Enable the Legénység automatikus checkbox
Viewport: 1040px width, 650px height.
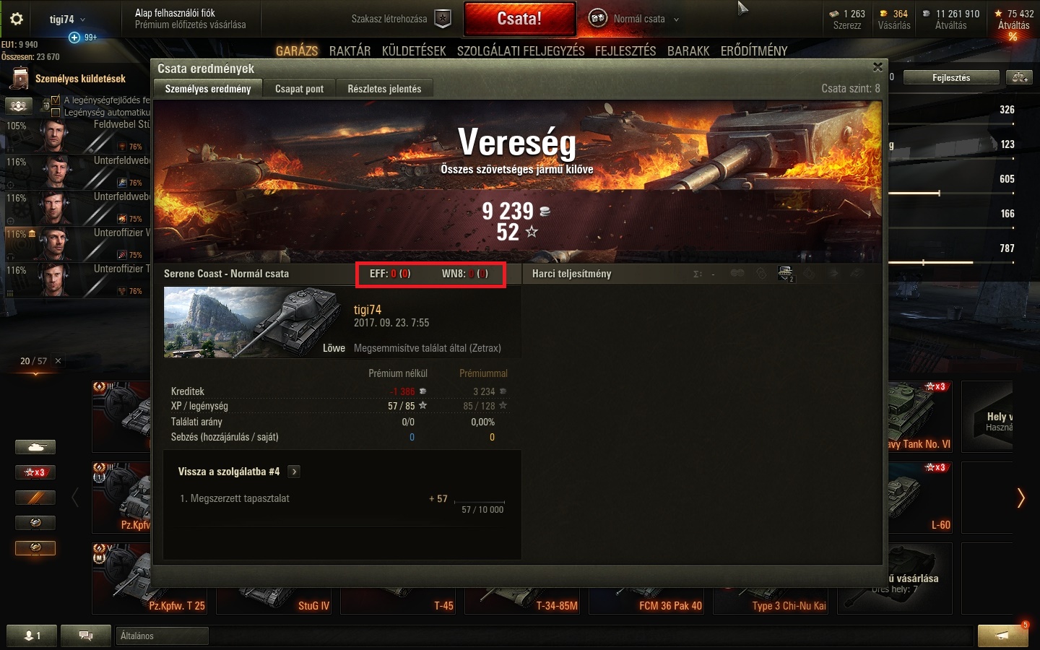pos(56,112)
